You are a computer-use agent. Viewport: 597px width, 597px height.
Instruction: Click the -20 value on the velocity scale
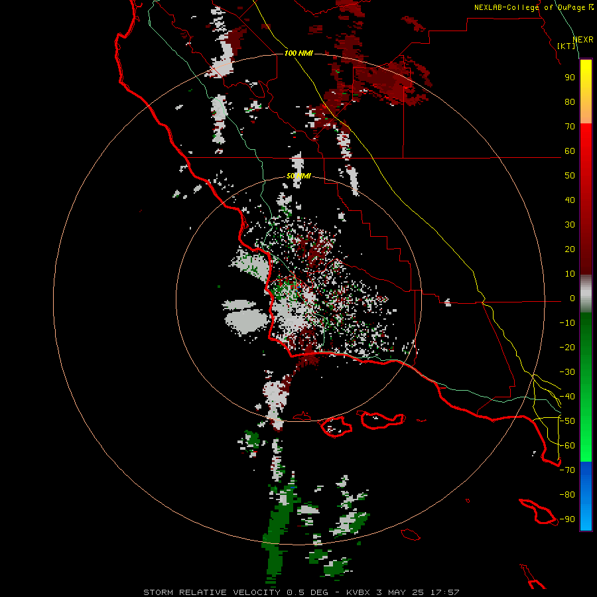tap(567, 347)
